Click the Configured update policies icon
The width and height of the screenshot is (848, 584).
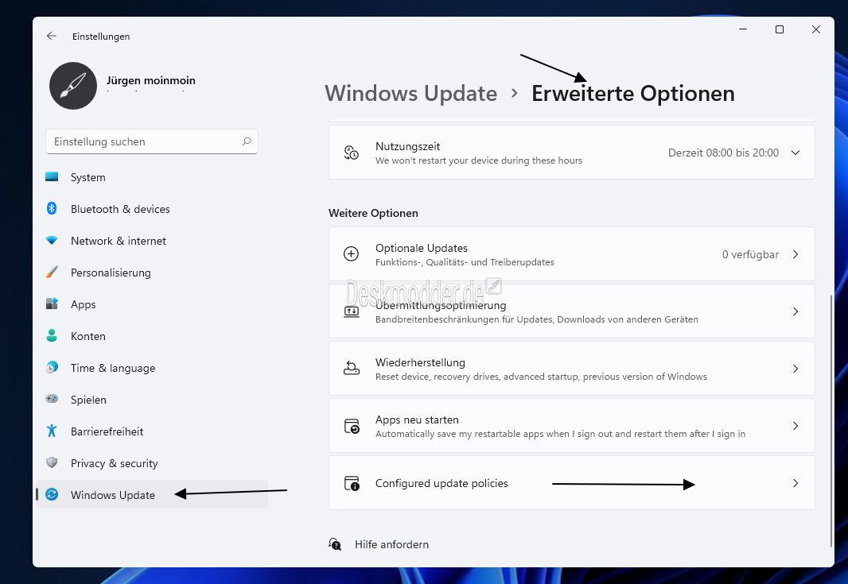tap(352, 483)
